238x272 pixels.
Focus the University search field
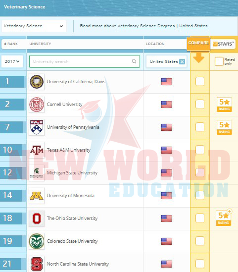[85, 61]
